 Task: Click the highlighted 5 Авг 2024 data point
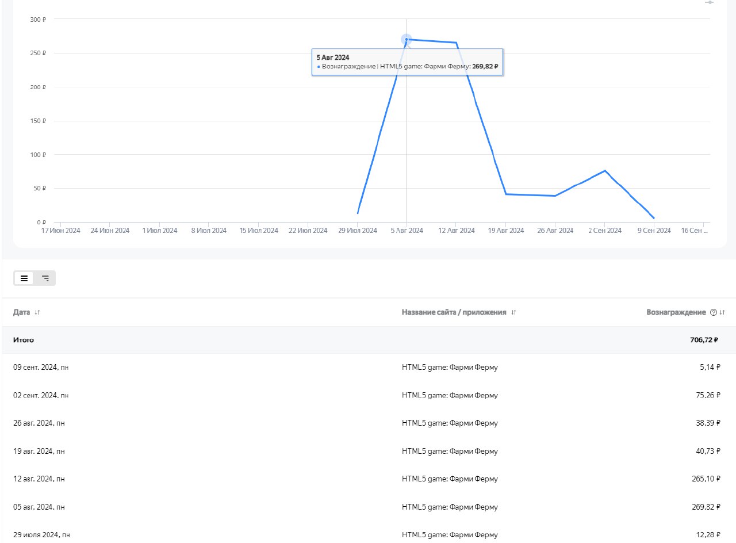[x=407, y=40]
